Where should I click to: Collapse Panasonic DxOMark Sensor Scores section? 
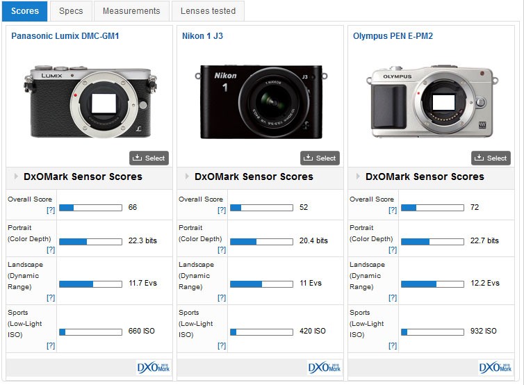(x=16, y=177)
